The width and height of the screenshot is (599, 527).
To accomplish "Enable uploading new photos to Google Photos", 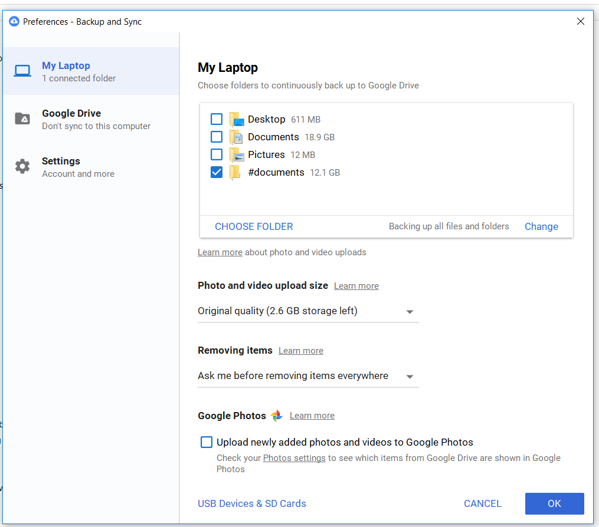I will pyautogui.click(x=206, y=442).
